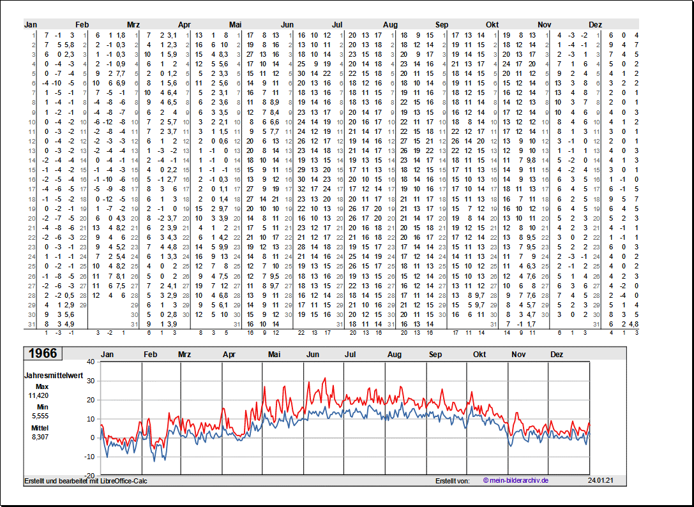Click the 'Erstellt von:' footer label
The image size is (694, 507).
click(452, 480)
